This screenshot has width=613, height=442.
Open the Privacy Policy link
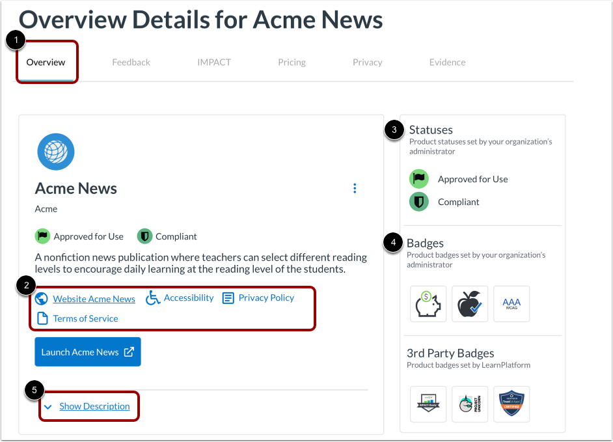(x=266, y=297)
